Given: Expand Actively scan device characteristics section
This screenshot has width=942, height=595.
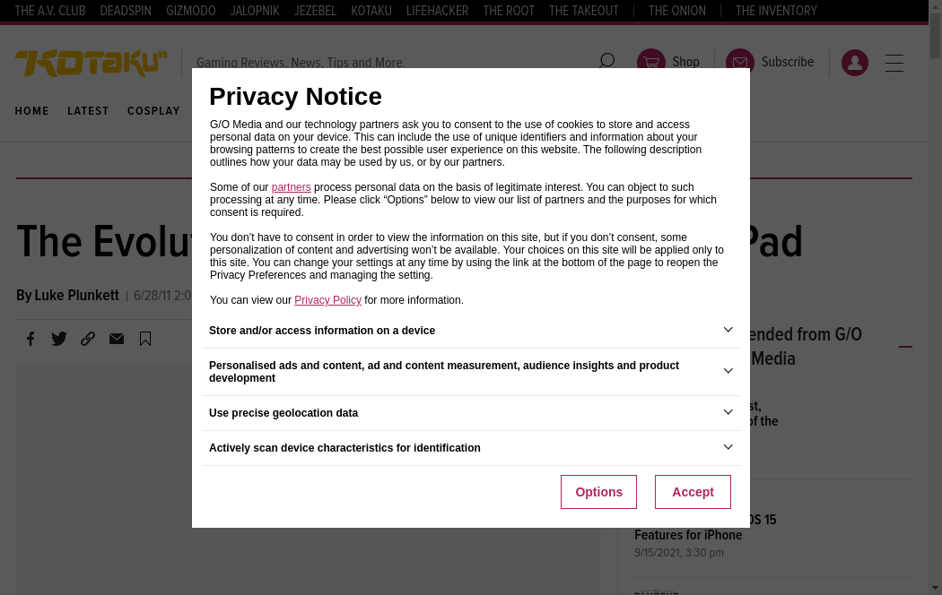Looking at the screenshot, I should point(728,447).
